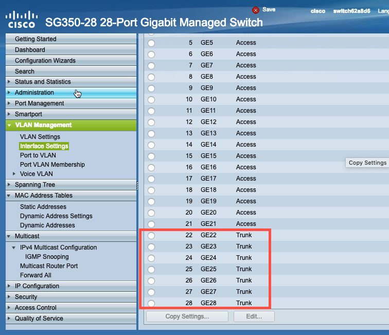Expand the Quality of Service arrow

click(x=9, y=318)
